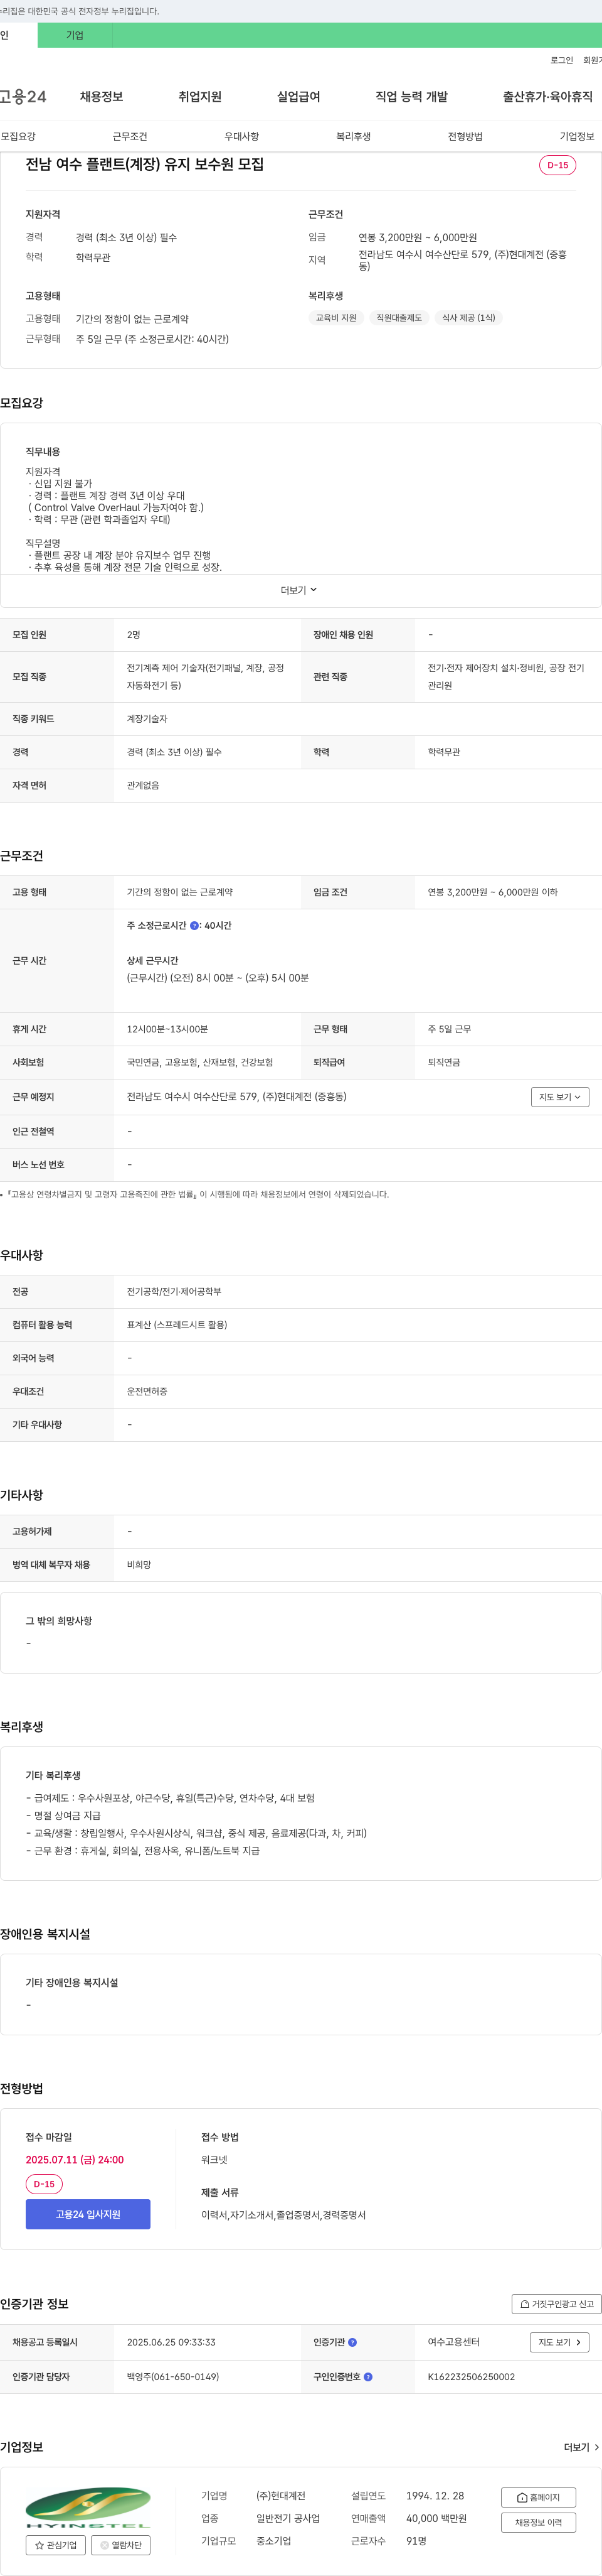Screen dimensions: 602x2576
Task: Click company name (주)현대계전 in 기업정보
Action: pyautogui.click(x=280, y=2495)
